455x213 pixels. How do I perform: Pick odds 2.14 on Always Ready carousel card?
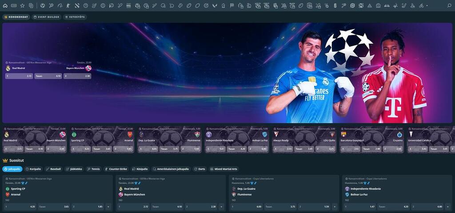(x=283, y=149)
